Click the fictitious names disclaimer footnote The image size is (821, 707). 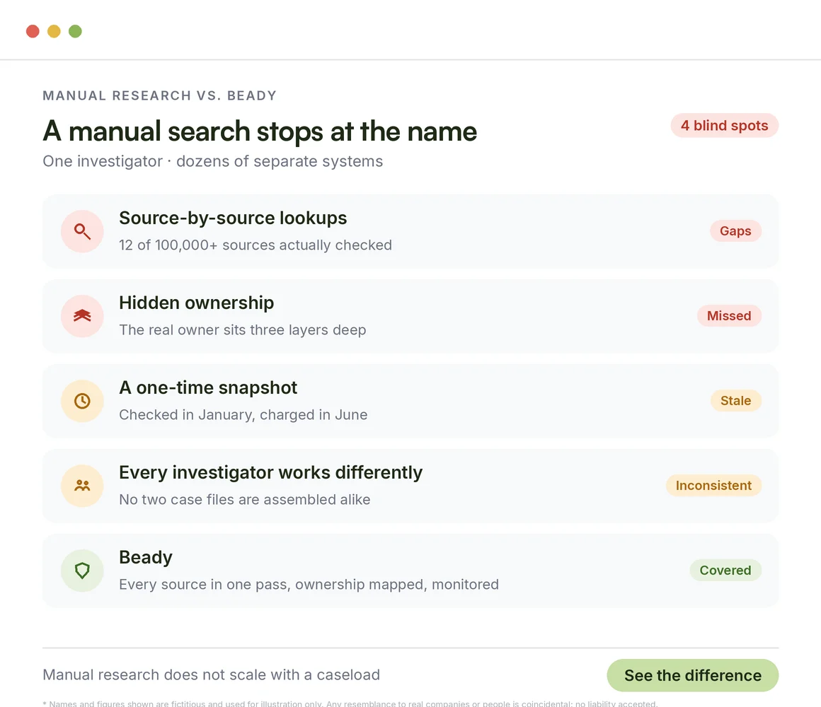[x=350, y=703]
